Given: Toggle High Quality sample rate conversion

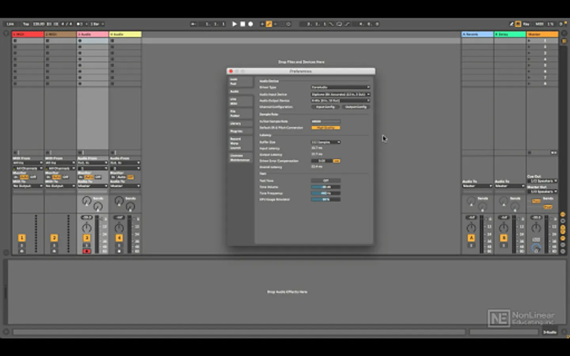Looking at the screenshot, I should pos(325,128).
